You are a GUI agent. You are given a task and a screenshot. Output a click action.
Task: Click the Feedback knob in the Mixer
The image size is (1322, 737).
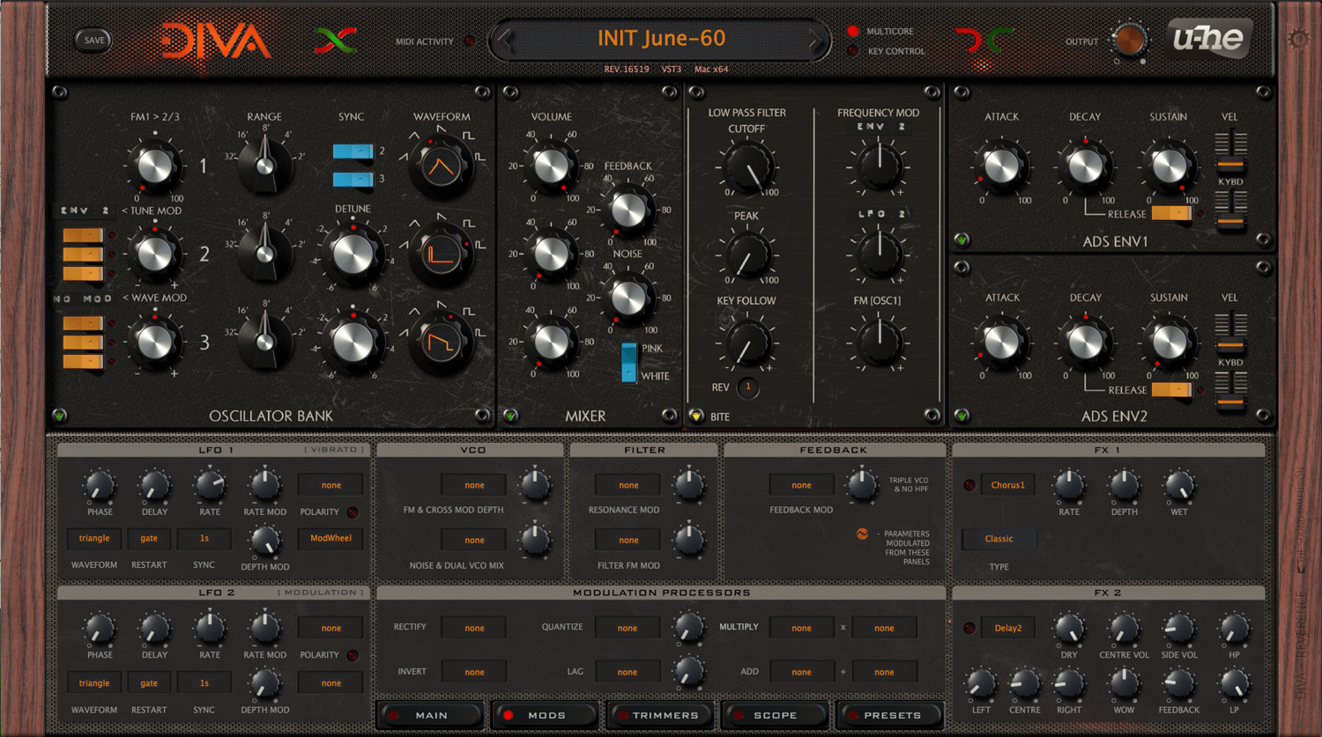[628, 210]
